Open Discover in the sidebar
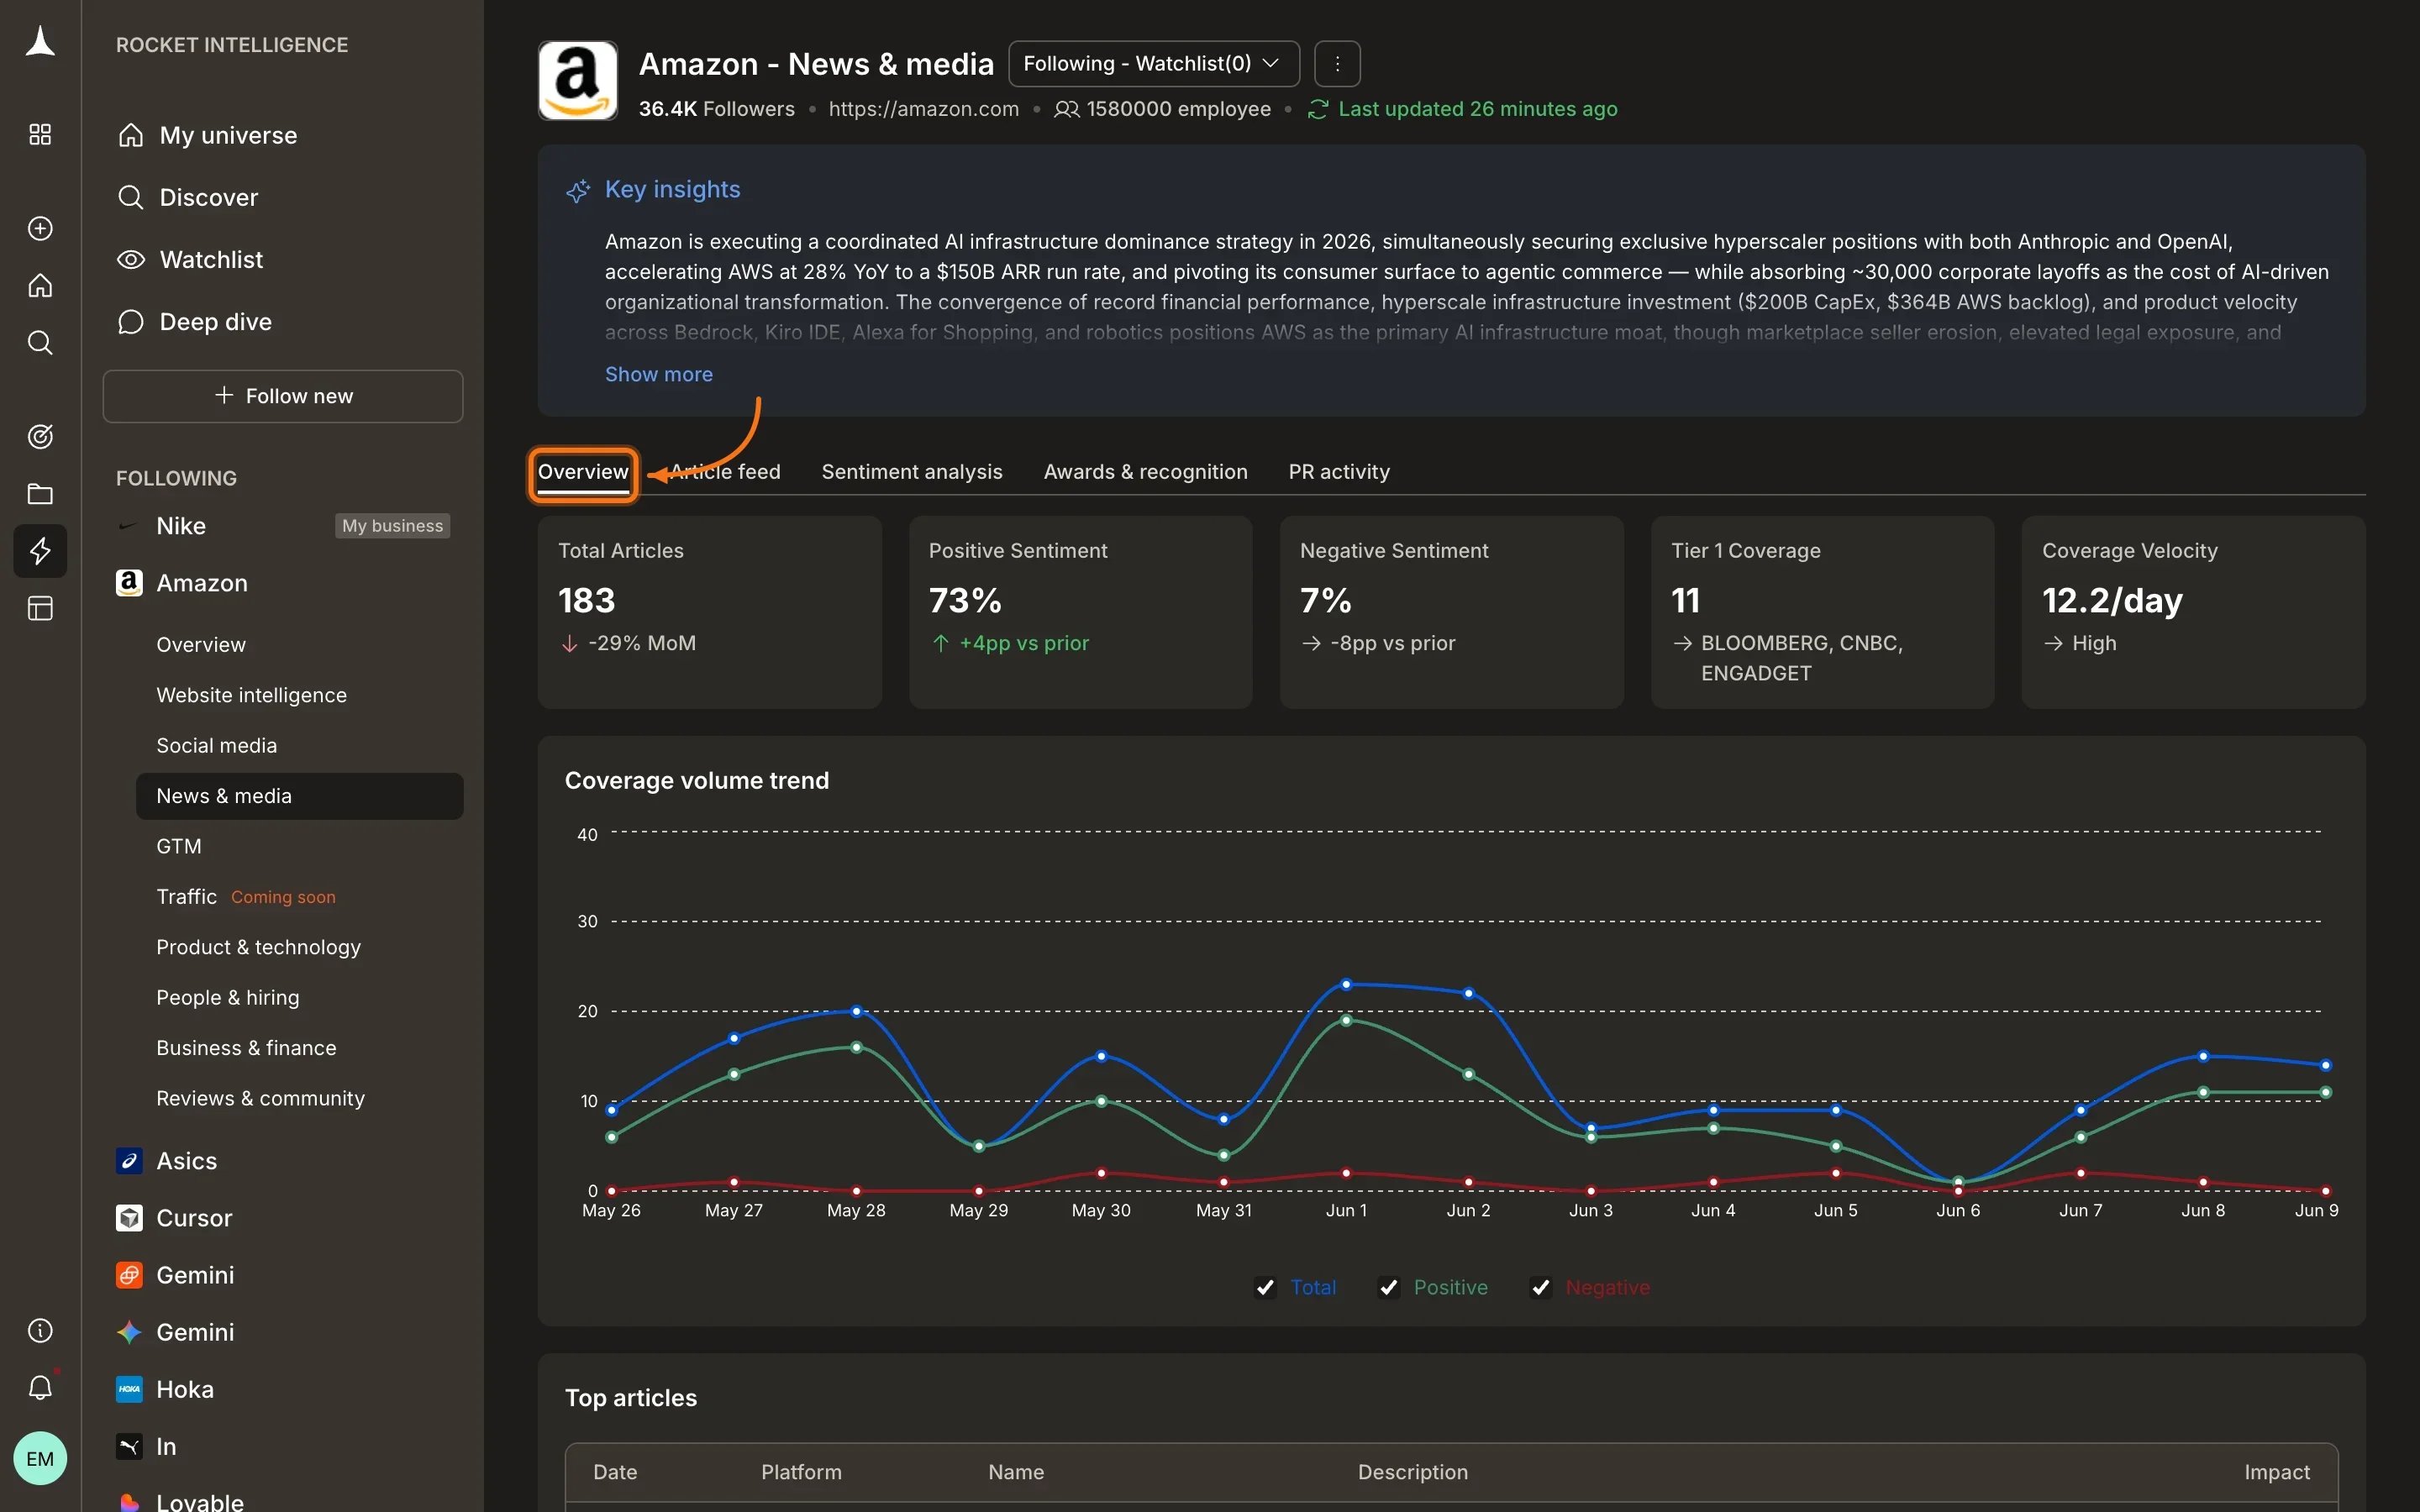2420x1512 pixels. point(208,197)
